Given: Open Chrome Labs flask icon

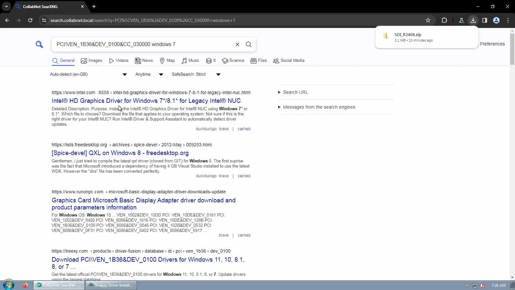Looking at the screenshot, I should [461, 20].
